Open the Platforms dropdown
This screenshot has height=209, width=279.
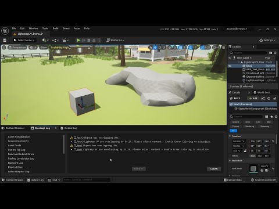click(x=115, y=40)
